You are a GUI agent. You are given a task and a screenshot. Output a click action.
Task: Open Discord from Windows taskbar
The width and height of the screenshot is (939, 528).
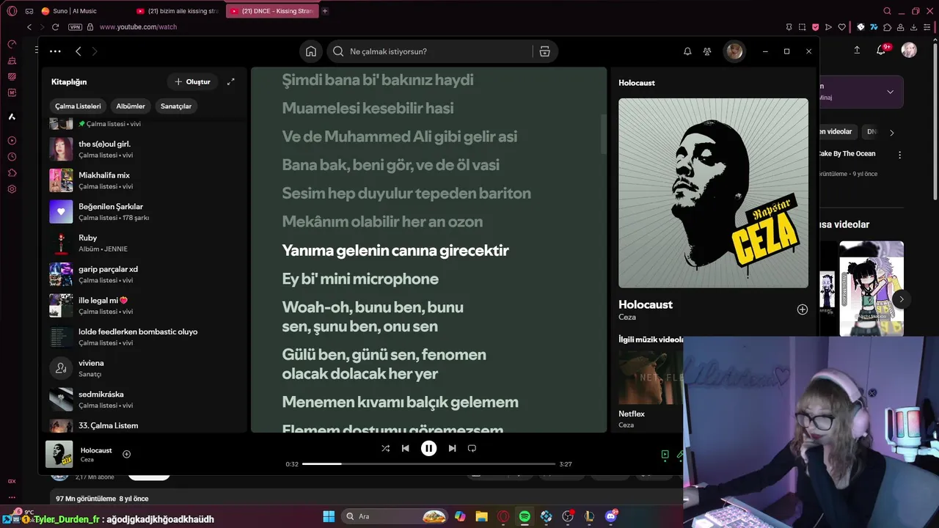[611, 516]
